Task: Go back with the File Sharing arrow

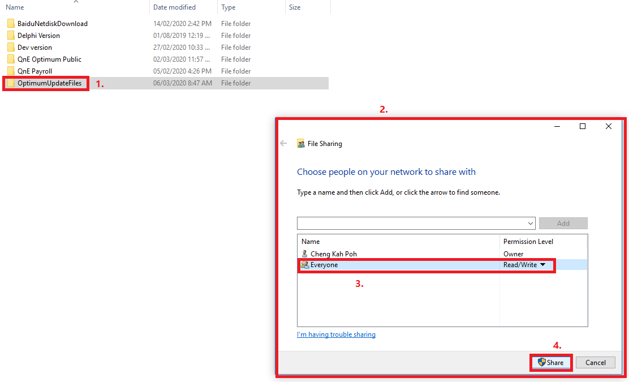Action: [283, 143]
